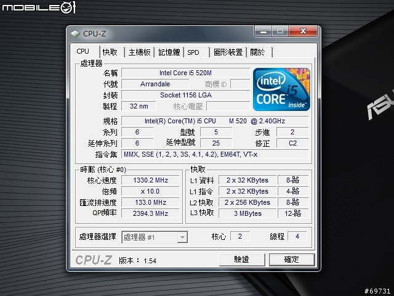Open the 記憶體 tab
Screen dimensions: 394x296
(x=169, y=52)
